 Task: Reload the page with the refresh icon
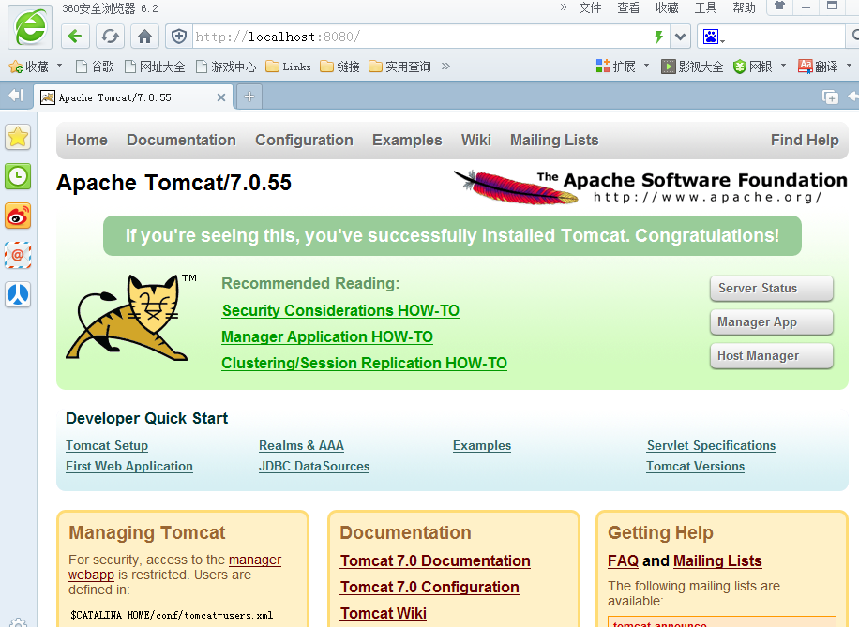[110, 37]
